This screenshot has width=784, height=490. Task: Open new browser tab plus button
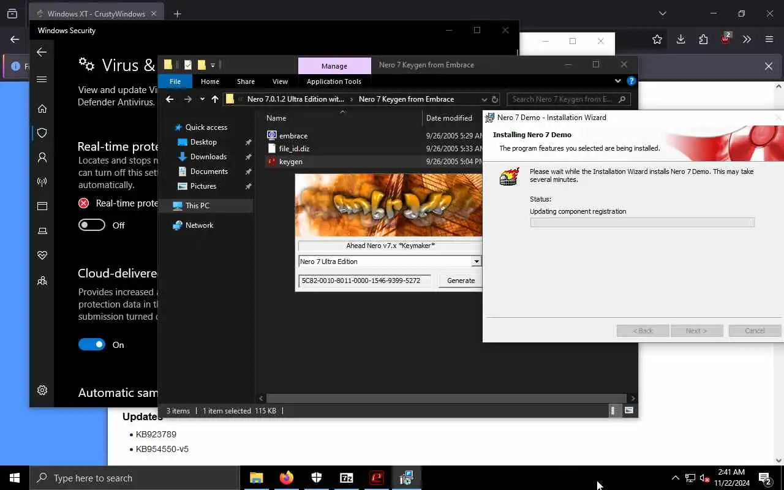coord(178,13)
